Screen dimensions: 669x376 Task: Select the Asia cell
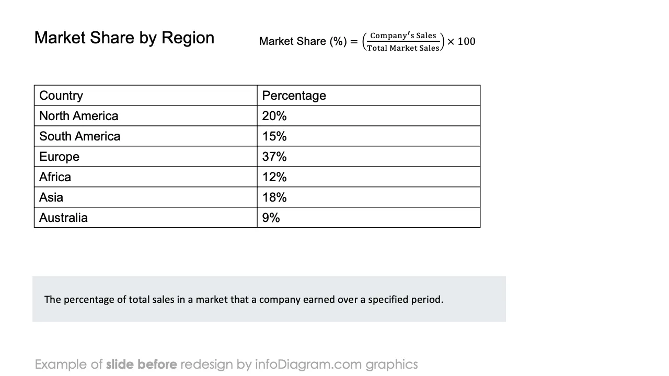pos(146,197)
